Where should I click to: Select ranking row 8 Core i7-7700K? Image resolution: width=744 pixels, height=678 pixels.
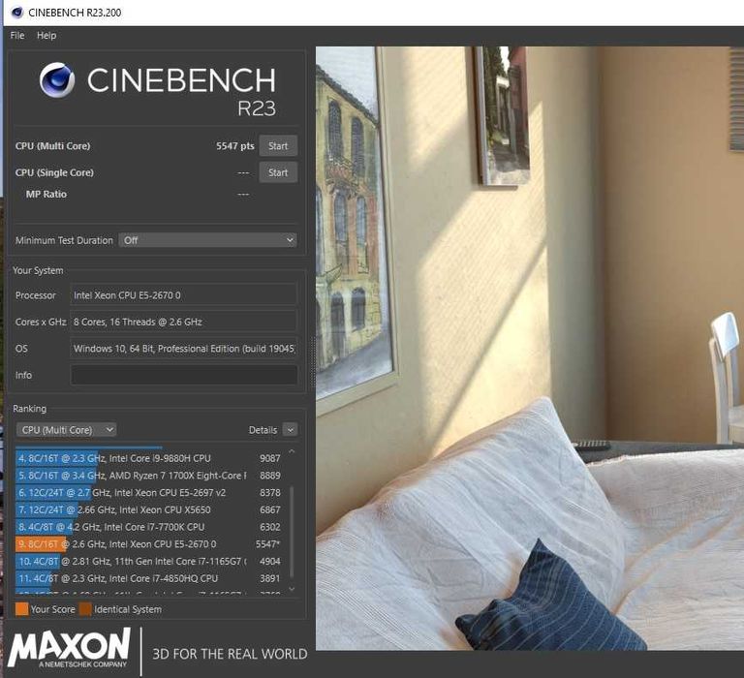148,527
